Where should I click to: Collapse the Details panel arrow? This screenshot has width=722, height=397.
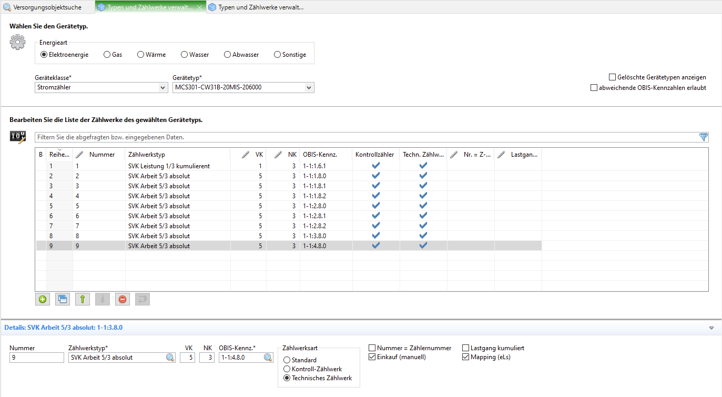[x=711, y=328]
